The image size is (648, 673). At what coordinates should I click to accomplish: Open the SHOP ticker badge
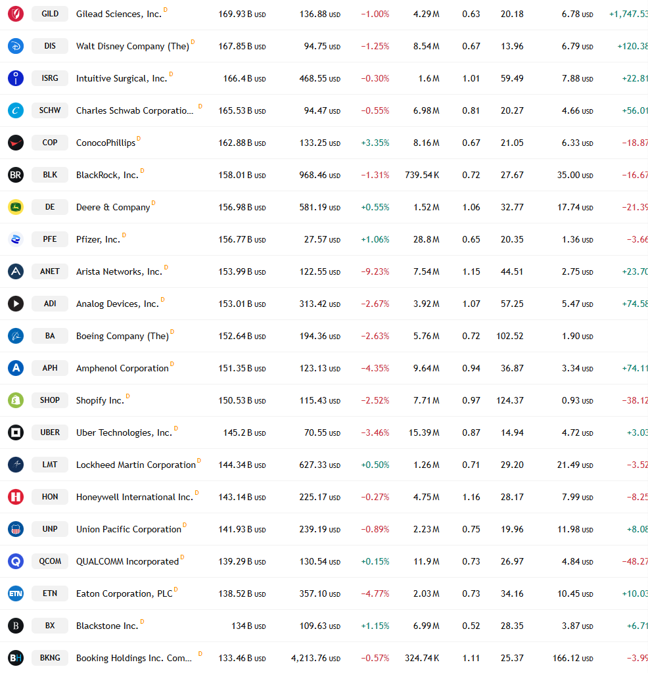point(50,400)
